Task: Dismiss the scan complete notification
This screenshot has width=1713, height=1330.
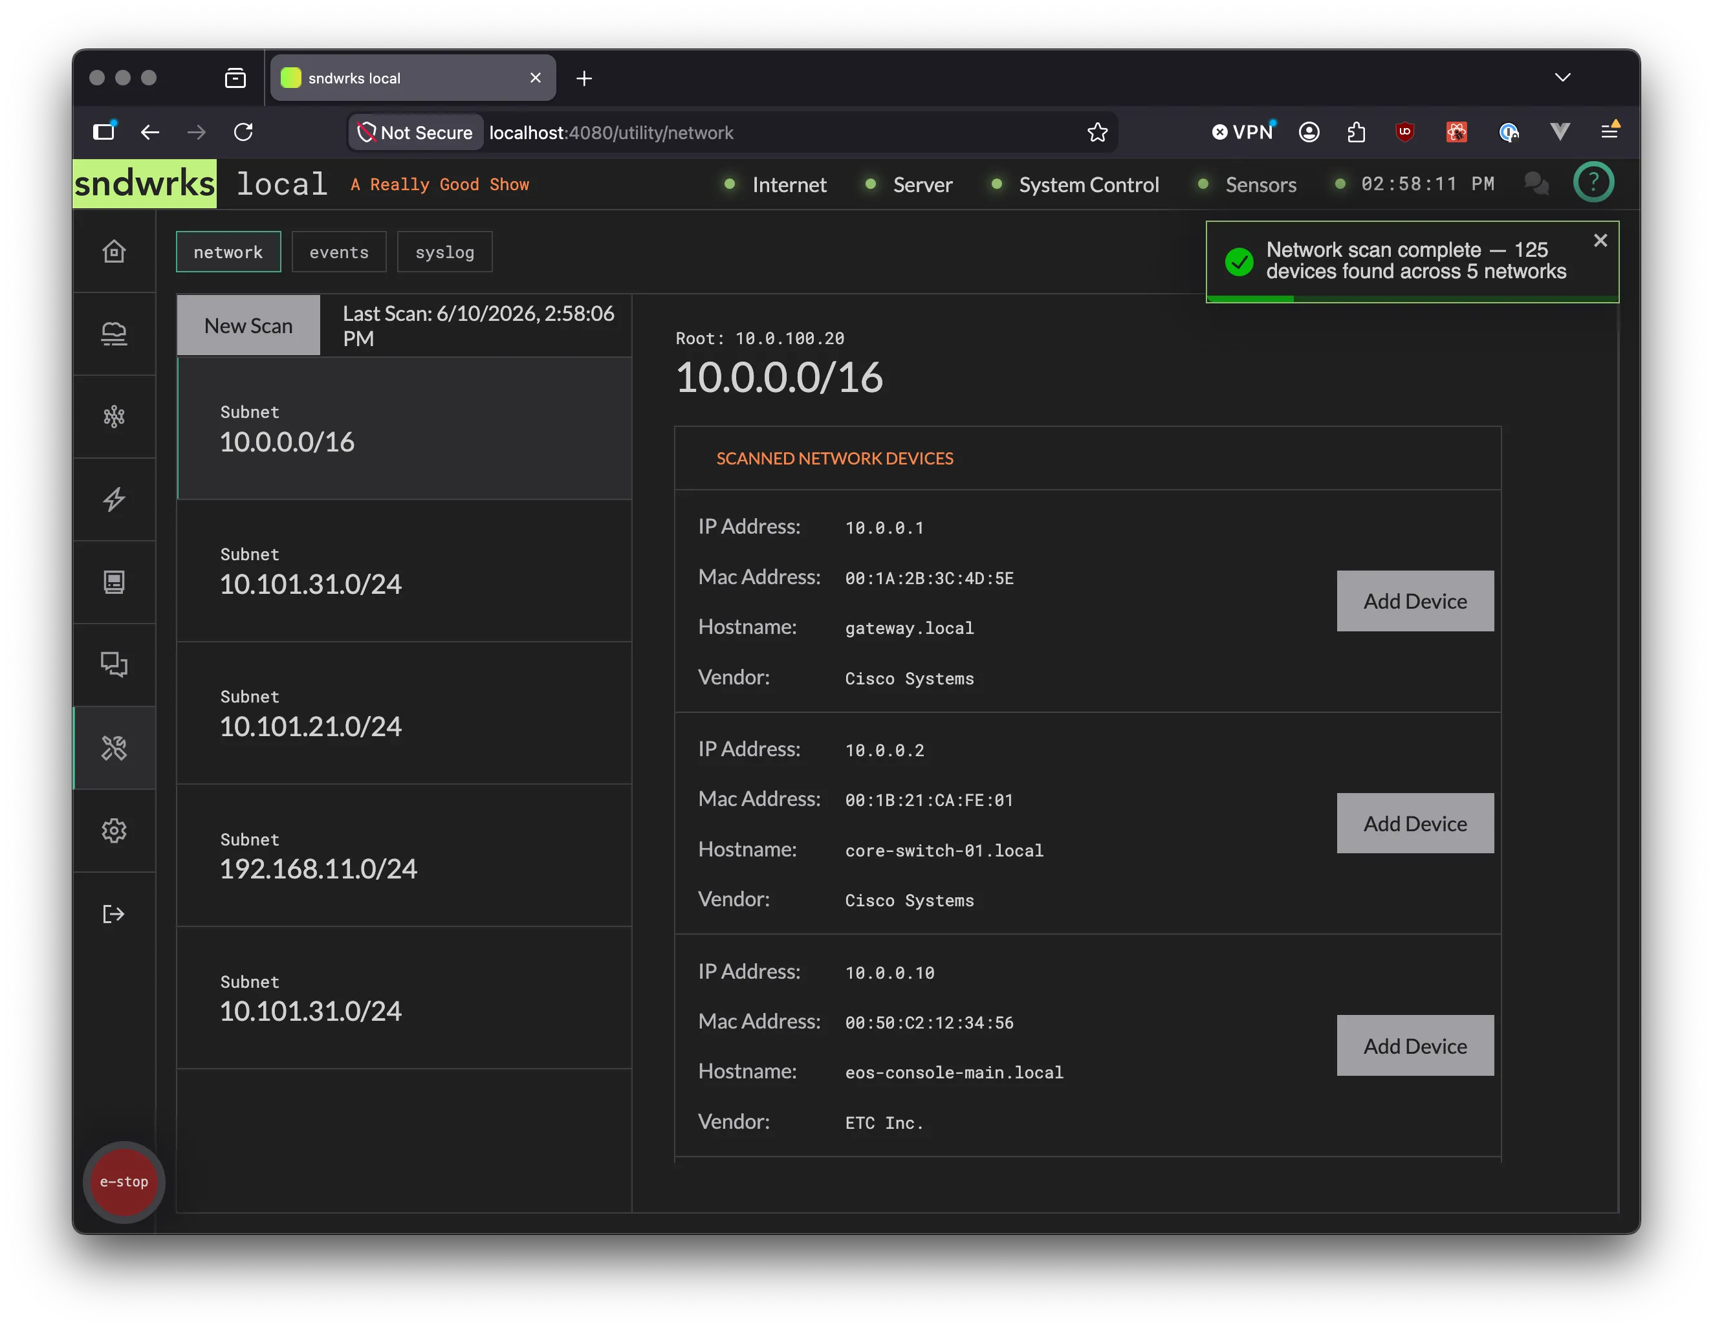Action: [x=1601, y=241]
